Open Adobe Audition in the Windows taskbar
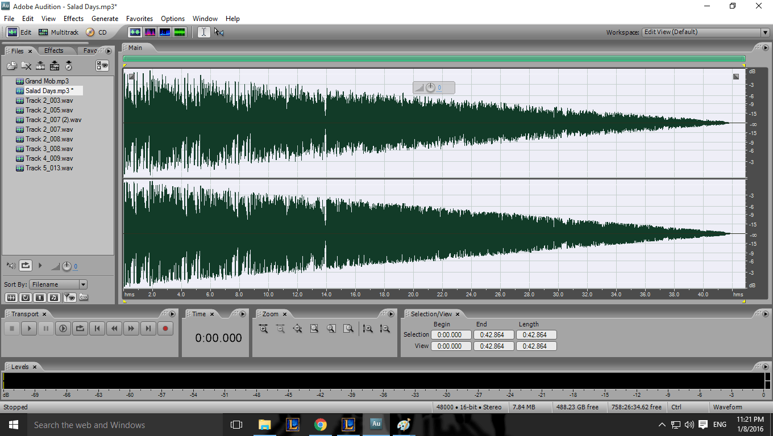 pos(376,424)
